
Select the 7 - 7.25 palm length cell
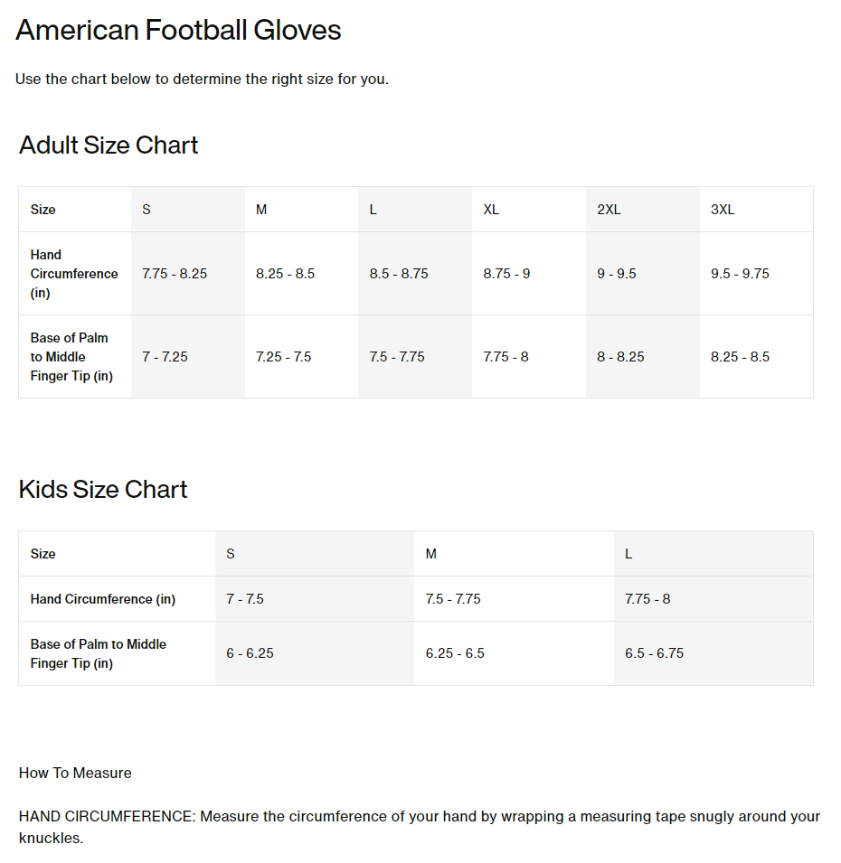(x=188, y=357)
